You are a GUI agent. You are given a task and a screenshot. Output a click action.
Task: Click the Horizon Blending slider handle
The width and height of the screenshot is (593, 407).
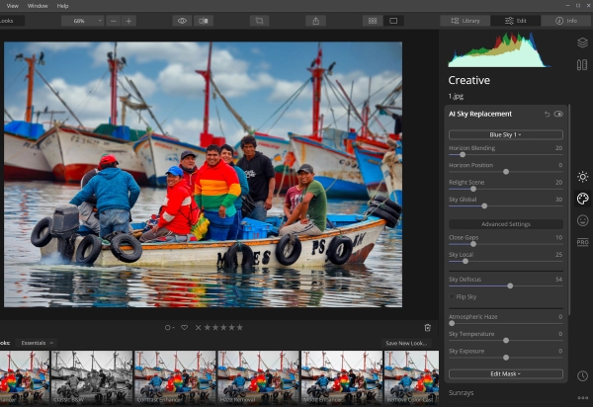[x=463, y=154]
